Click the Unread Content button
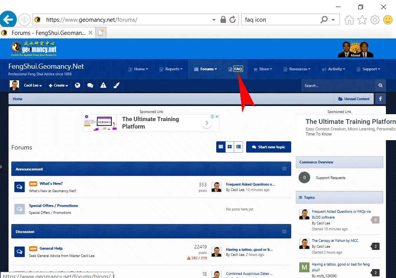Image resolution: width=396 pixels, height=278 pixels. point(354,99)
